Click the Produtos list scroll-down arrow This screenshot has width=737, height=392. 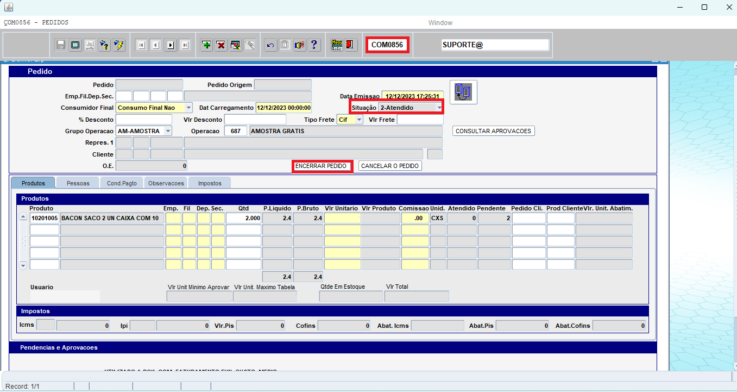(x=23, y=265)
